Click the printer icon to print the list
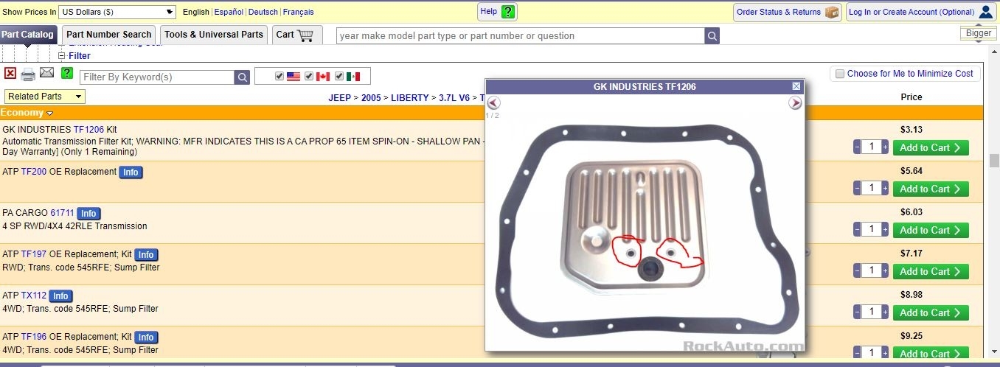 [x=28, y=74]
